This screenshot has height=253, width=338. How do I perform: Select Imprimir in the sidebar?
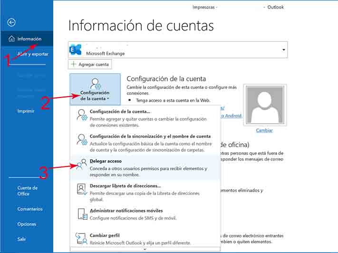pyautogui.click(x=26, y=111)
